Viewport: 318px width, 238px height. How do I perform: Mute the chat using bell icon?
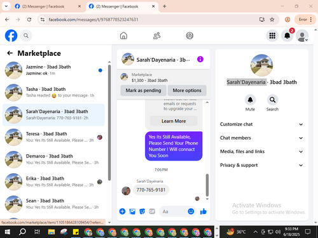250,100
